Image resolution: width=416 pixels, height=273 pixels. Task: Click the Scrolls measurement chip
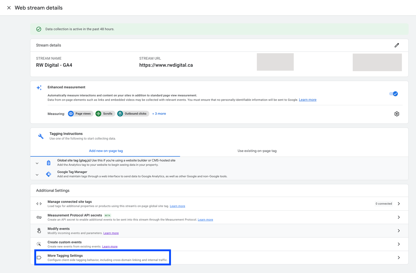coord(105,114)
